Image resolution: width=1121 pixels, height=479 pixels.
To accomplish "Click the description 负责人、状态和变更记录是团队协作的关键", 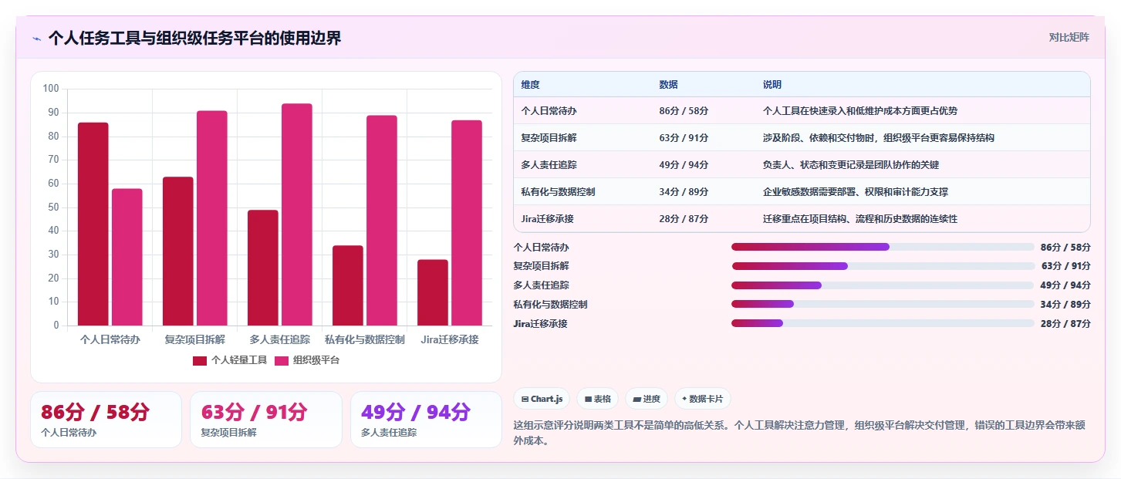I will 851,165.
